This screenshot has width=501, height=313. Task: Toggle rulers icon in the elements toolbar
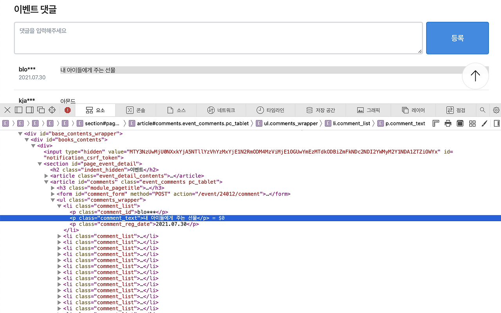pyautogui.click(x=436, y=123)
